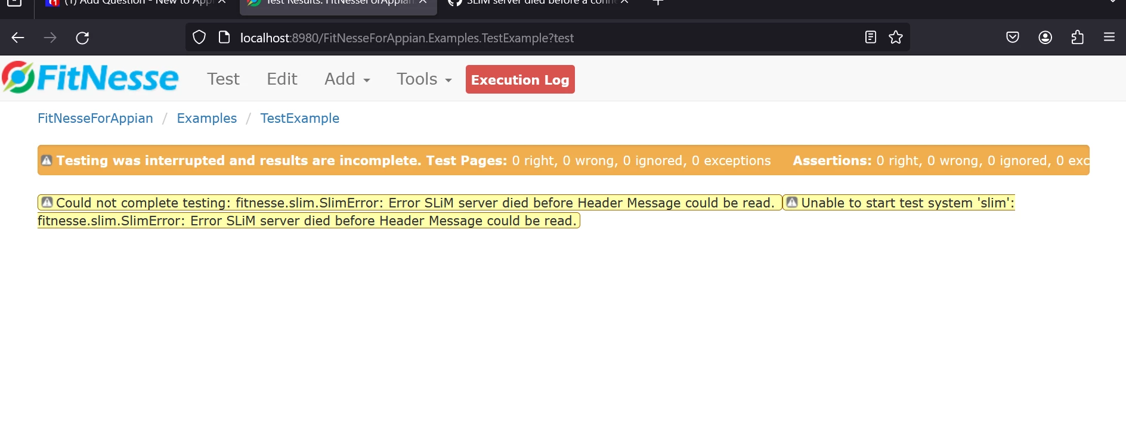Click the warning icon in orange banner

47,160
